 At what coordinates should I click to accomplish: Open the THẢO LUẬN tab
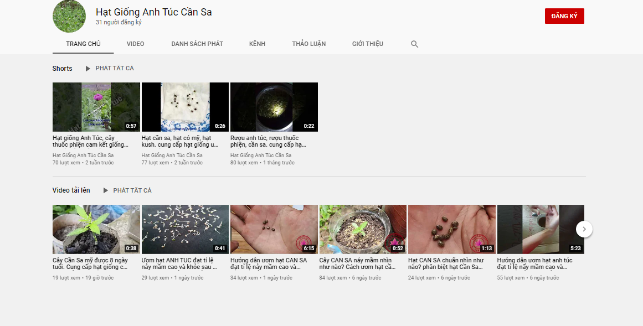[x=309, y=44]
